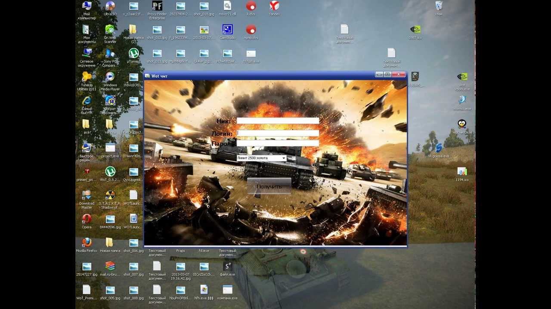Close the Wot чит window
The image size is (551, 309).
[399, 75]
